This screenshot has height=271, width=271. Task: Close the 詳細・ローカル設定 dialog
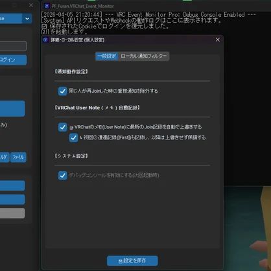[x=218, y=40]
